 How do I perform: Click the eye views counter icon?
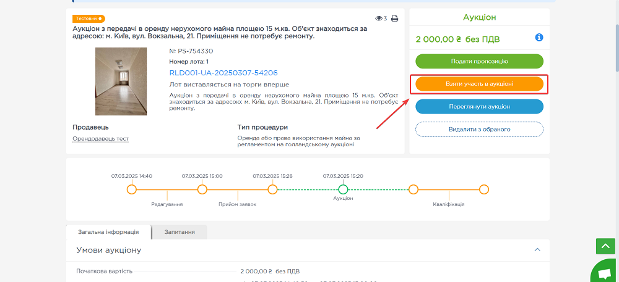pos(379,19)
